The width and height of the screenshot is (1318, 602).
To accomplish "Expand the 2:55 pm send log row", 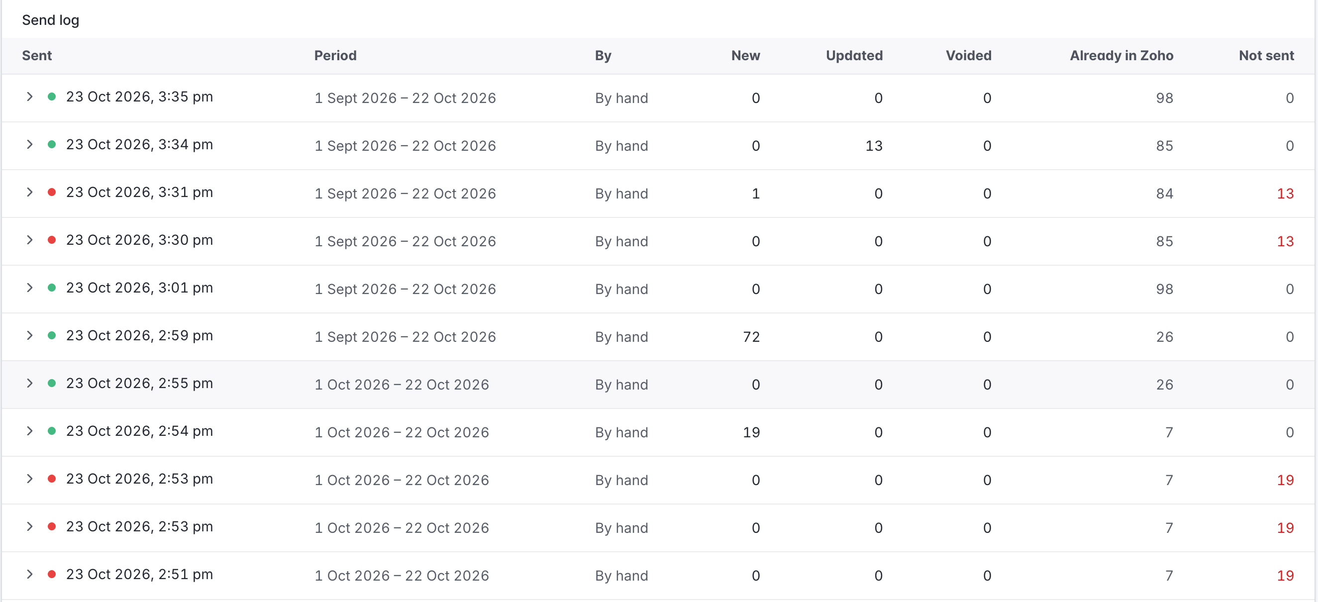I will tap(30, 383).
